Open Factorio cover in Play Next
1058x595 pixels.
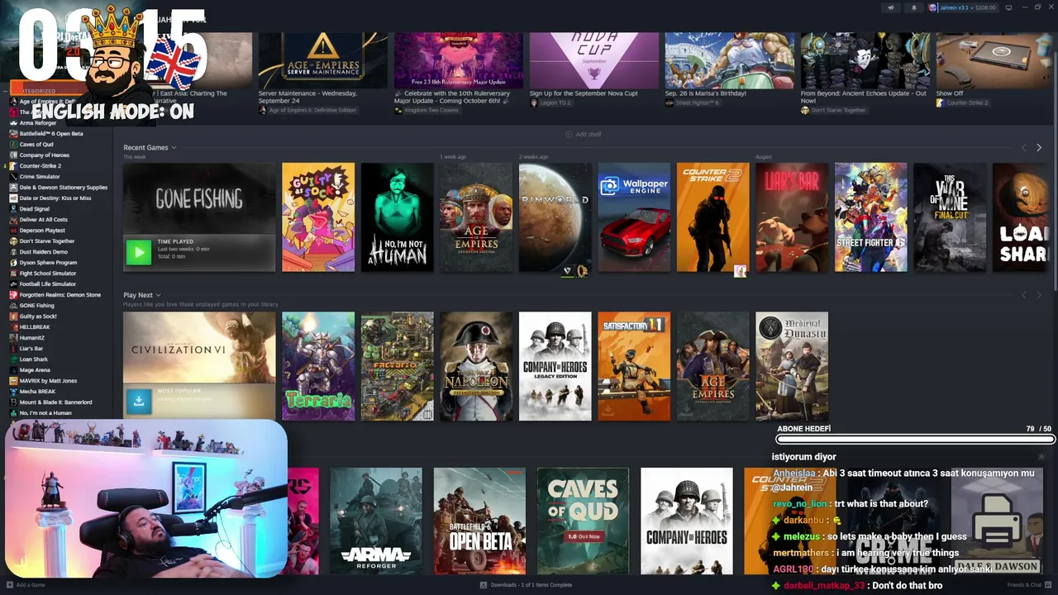pyautogui.click(x=397, y=366)
